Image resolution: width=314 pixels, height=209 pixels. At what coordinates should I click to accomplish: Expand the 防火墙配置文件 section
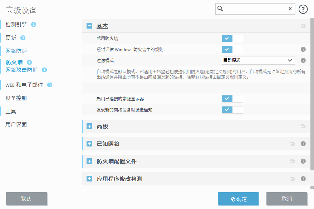point(89,161)
